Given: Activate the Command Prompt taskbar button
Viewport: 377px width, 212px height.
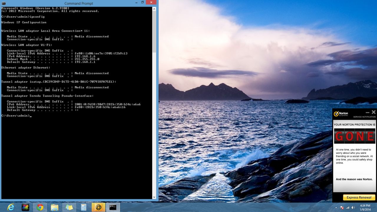Looking at the screenshot, I should [x=113, y=207].
